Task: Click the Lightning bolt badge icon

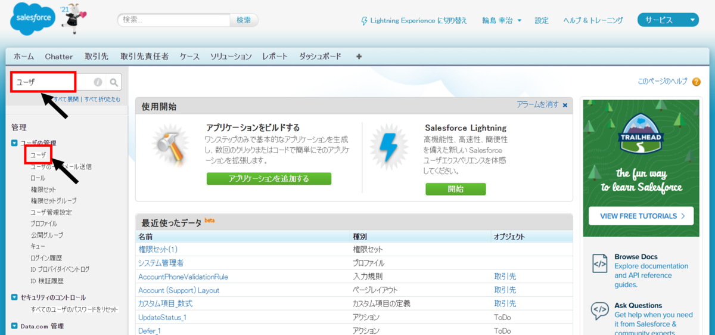Action: pos(388,147)
